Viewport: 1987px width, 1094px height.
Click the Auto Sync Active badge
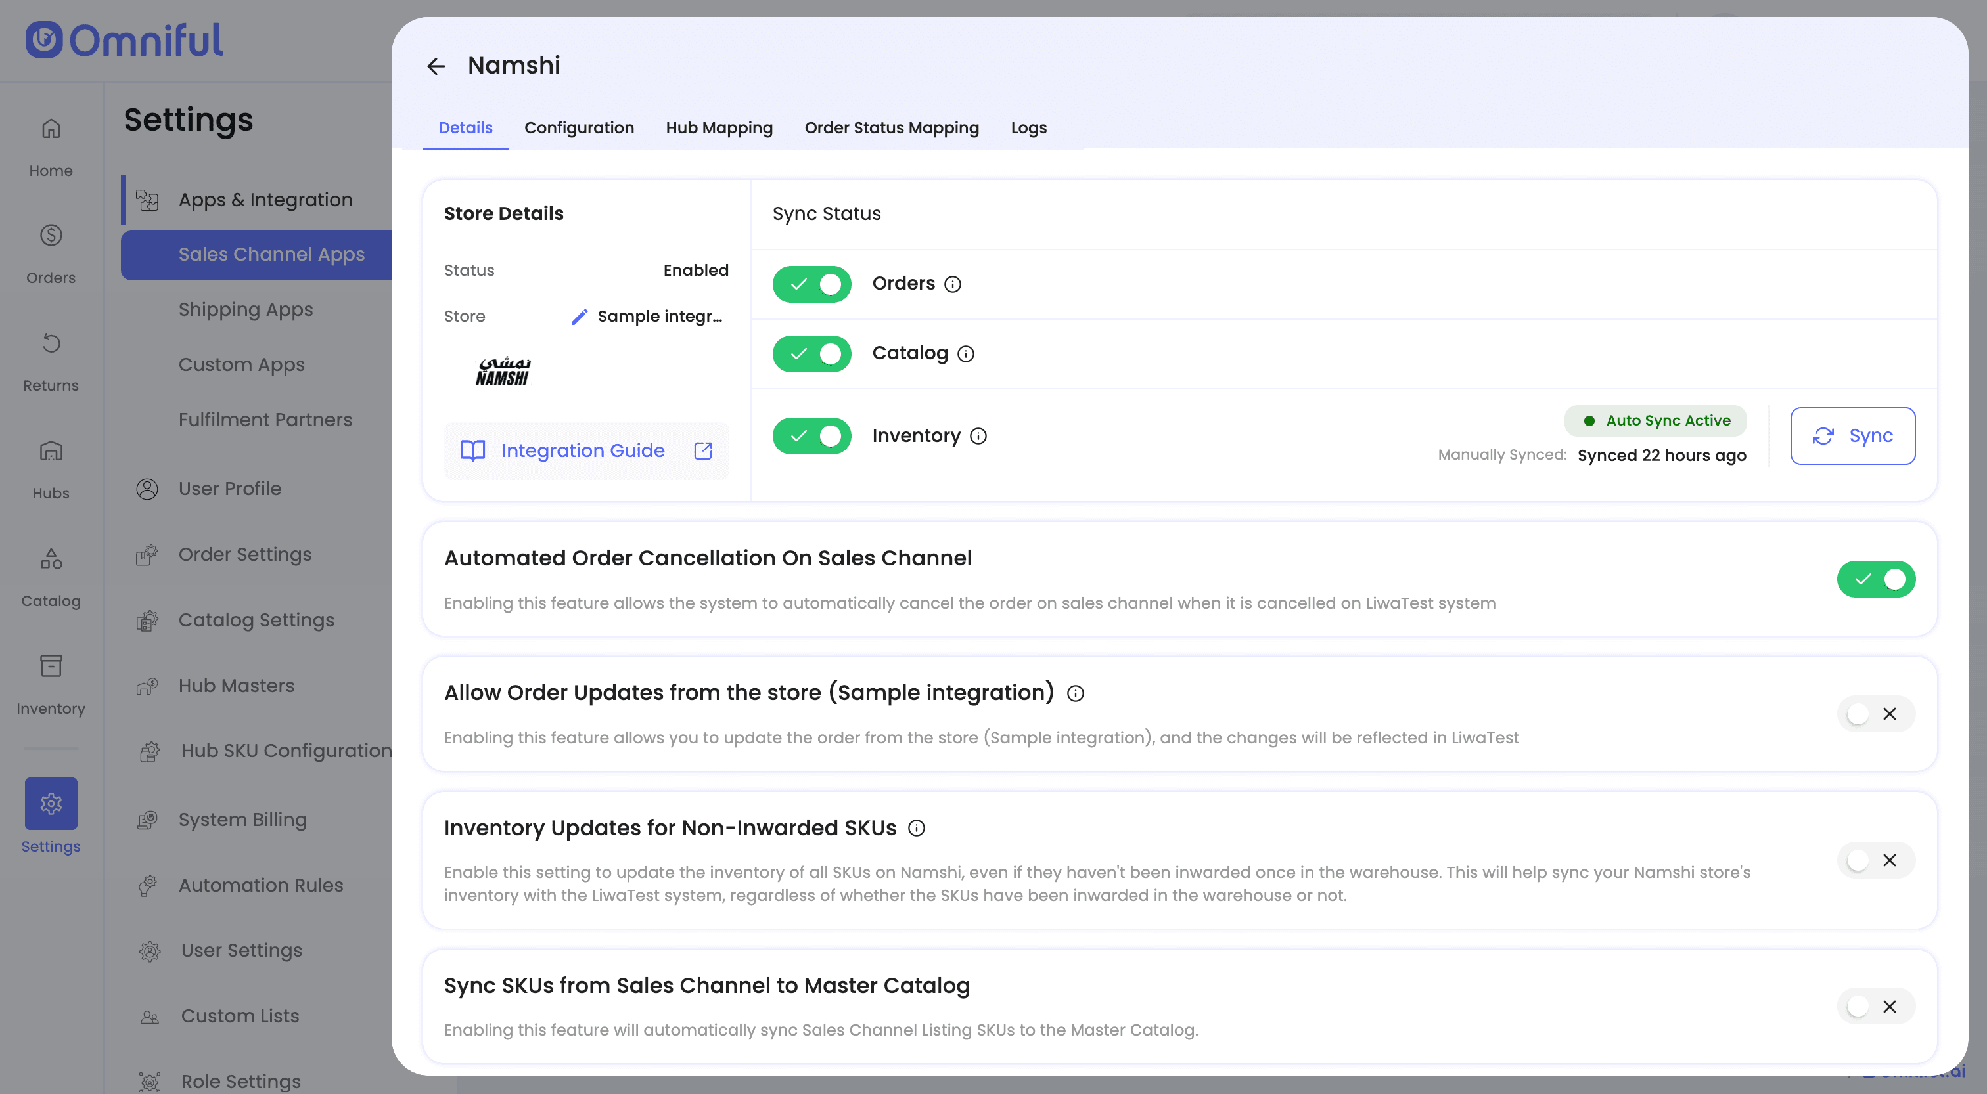point(1655,421)
